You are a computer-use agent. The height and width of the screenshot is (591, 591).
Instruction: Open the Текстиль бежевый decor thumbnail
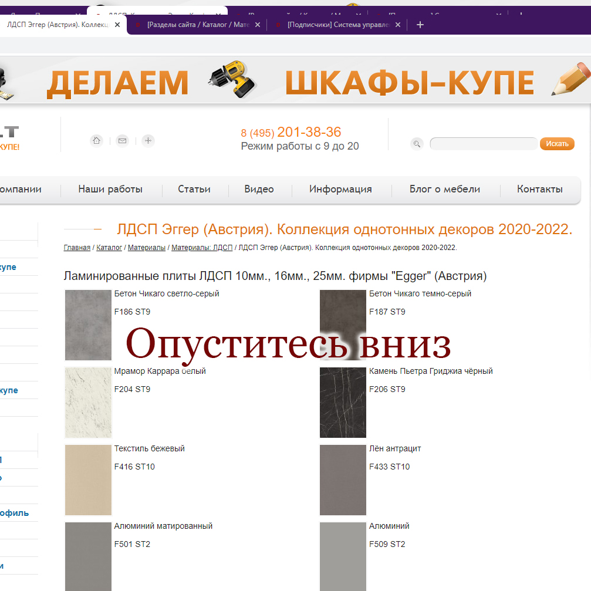(x=88, y=480)
